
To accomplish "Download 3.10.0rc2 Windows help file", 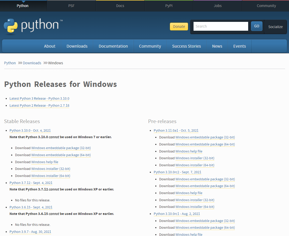I will (x=189, y=193).
